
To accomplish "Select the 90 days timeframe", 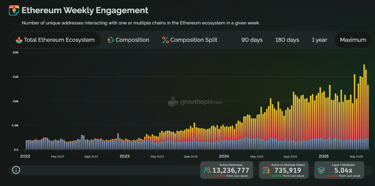I will pyautogui.click(x=252, y=40).
